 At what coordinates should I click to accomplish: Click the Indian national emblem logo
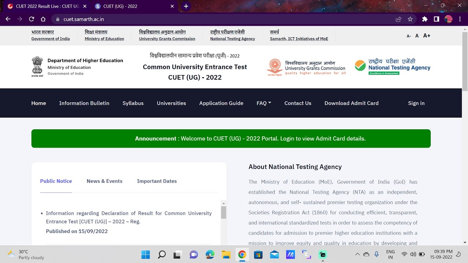click(x=37, y=66)
